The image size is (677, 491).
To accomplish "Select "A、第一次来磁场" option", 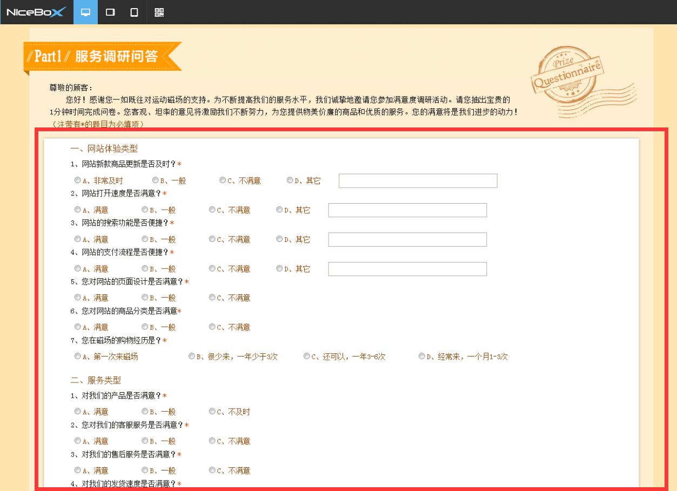I will coord(77,356).
